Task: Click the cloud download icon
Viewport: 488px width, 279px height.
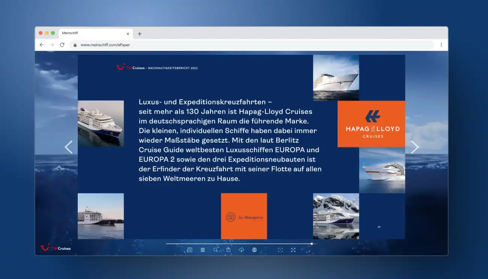Action: tap(241, 250)
